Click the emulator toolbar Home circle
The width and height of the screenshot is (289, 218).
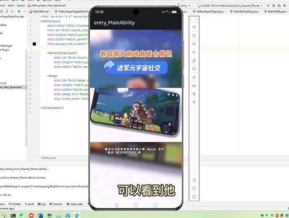pos(194,188)
